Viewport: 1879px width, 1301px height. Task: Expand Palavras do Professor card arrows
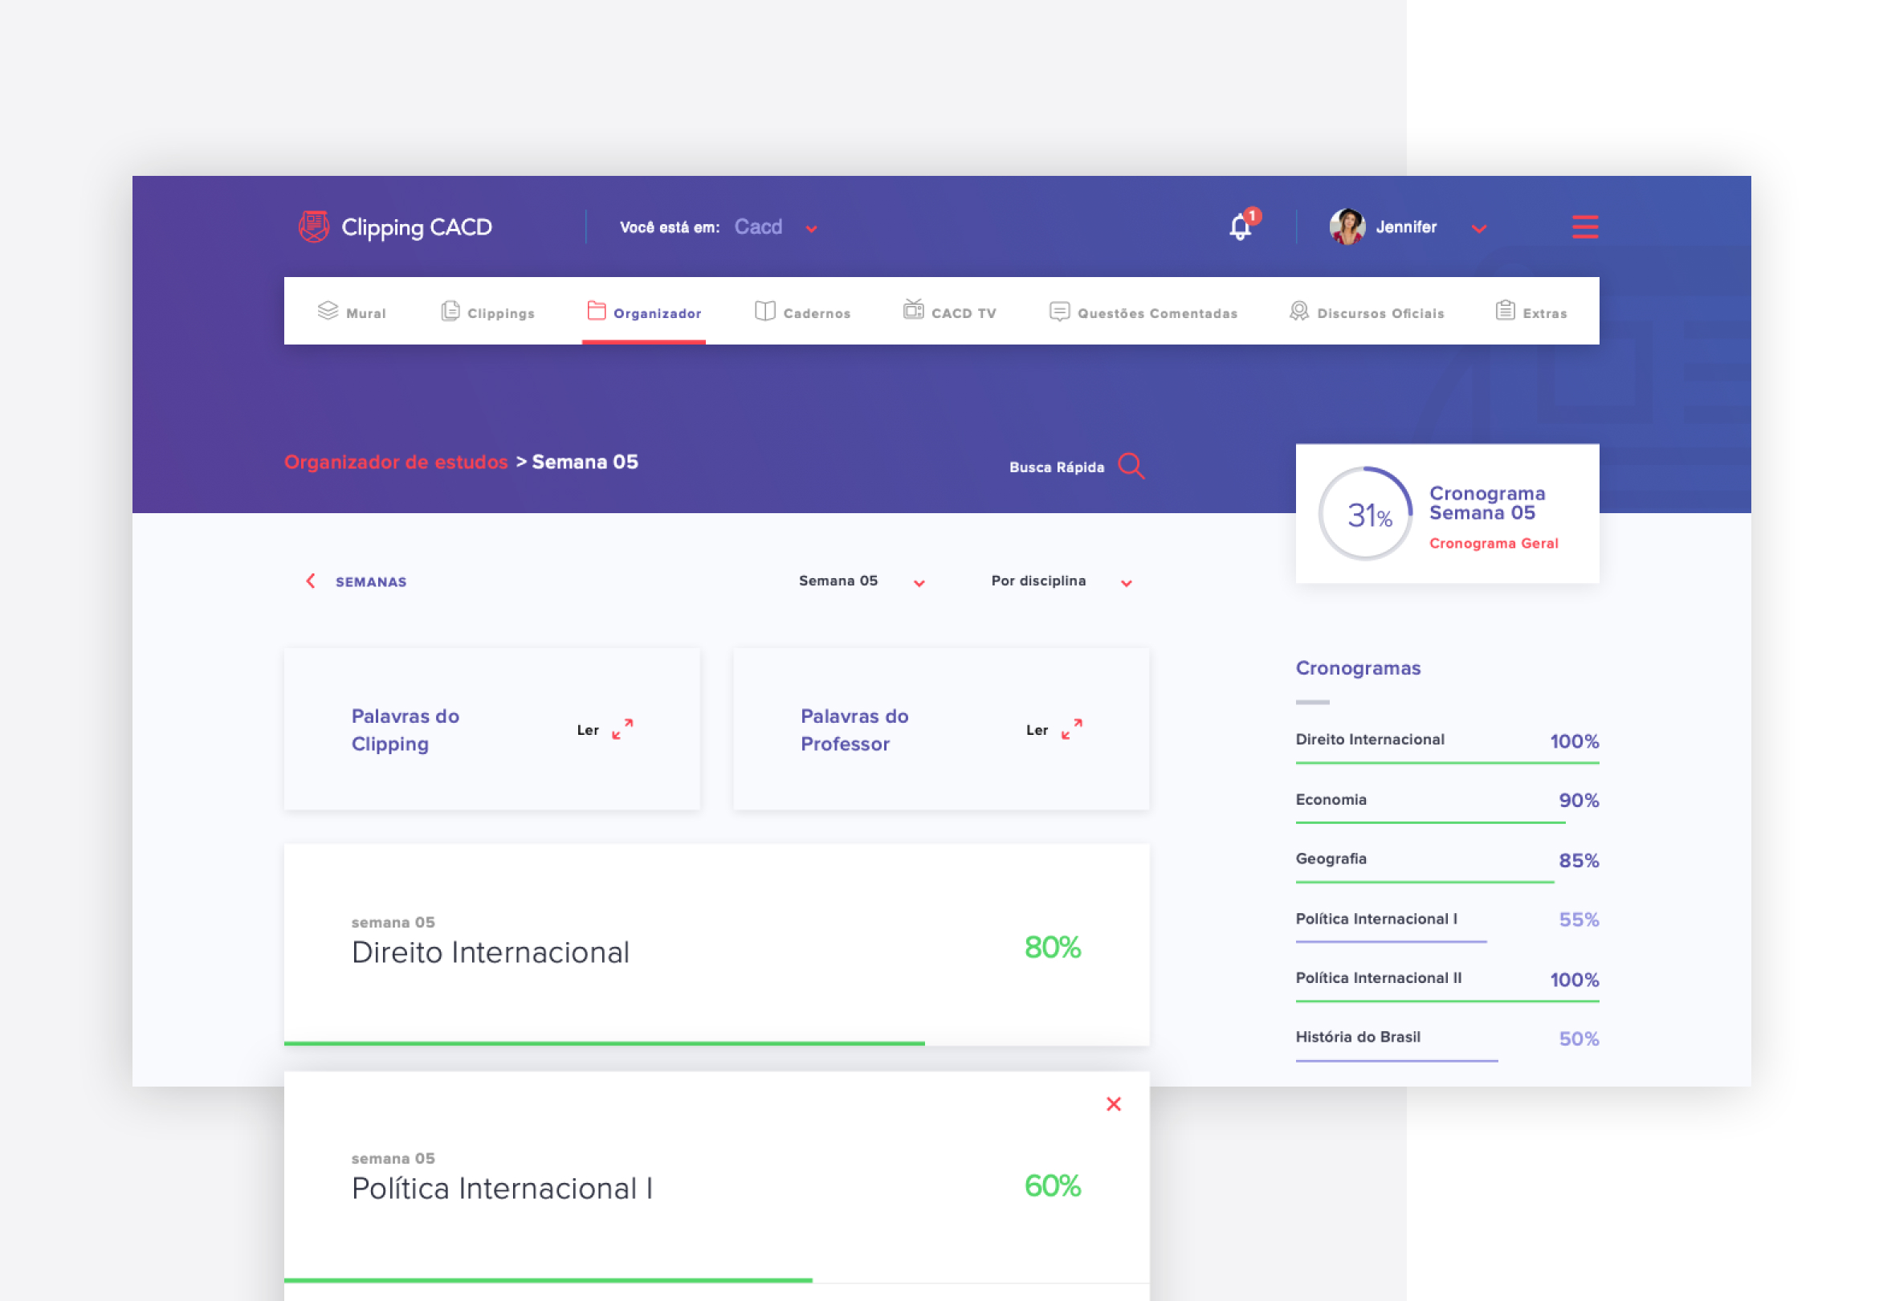[1071, 728]
